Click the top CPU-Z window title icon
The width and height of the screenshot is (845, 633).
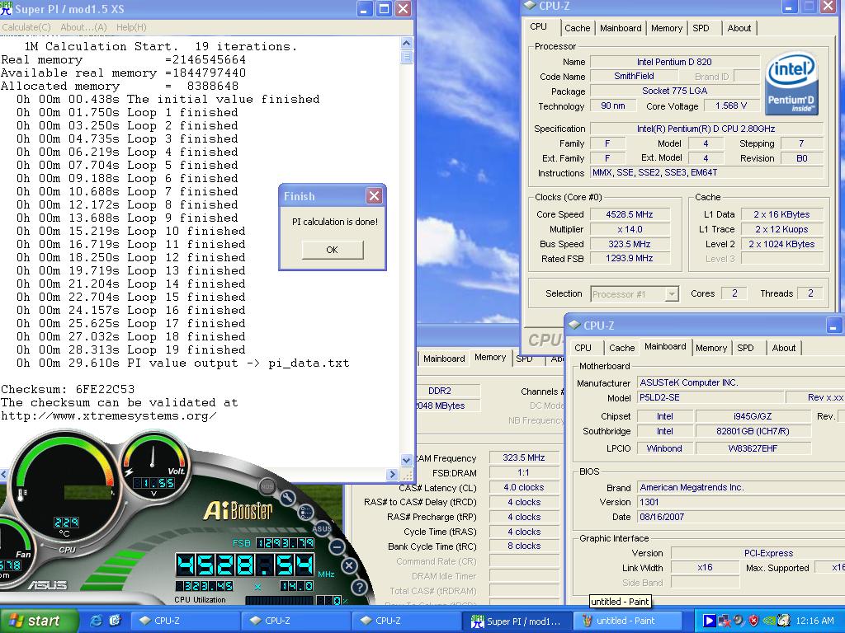(530, 6)
